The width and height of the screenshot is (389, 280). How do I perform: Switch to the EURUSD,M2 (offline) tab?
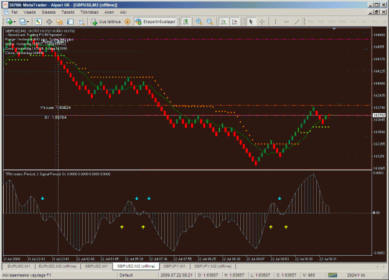point(57,266)
